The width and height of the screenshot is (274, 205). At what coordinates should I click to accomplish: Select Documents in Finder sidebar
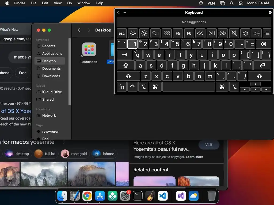click(x=50, y=69)
